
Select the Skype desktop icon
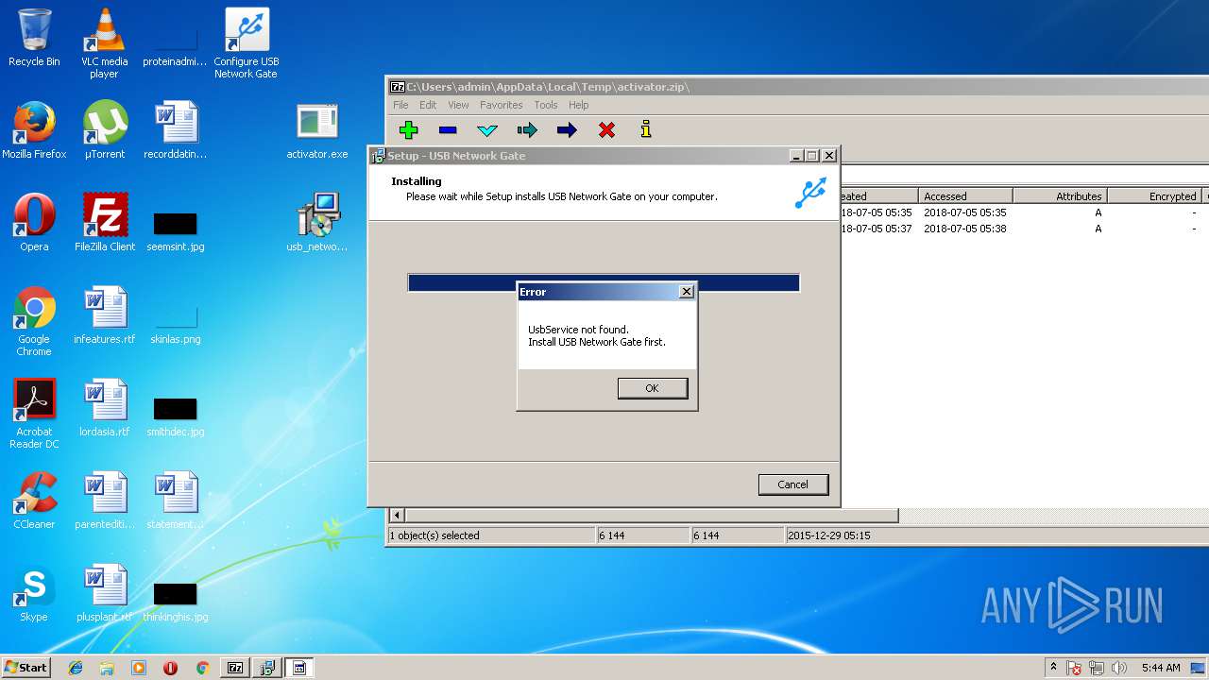(x=34, y=593)
